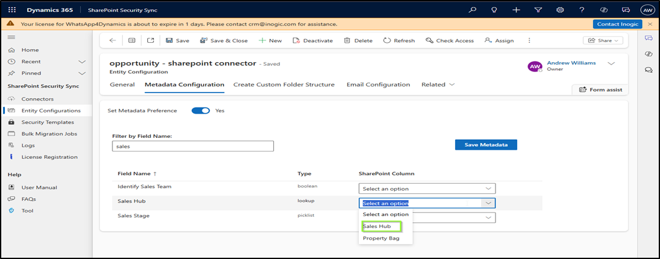The image size is (660, 259).
Task: Click the Save Metadata button
Action: [x=486, y=145]
